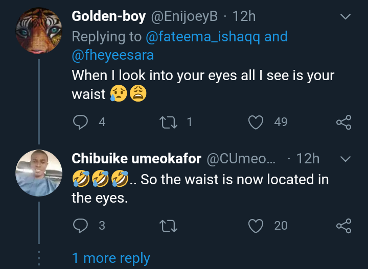Retweet Chibuike umeokafor's tweet

(x=168, y=225)
